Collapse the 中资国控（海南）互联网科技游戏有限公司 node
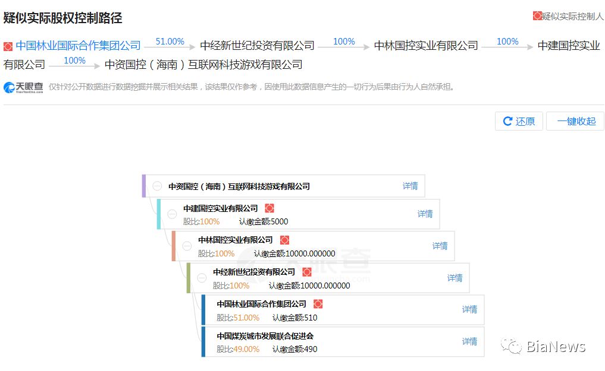This screenshot has width=605, height=371. (x=157, y=186)
